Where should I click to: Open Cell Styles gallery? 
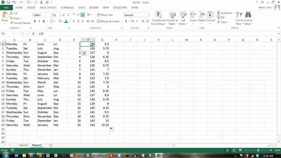click(183, 18)
